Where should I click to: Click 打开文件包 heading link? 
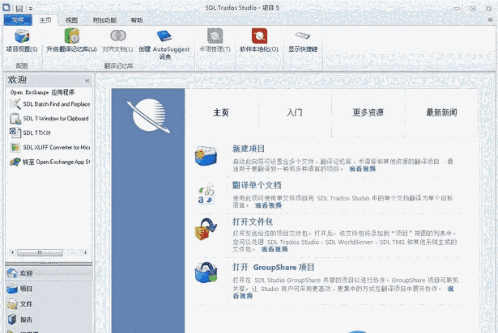click(x=253, y=221)
